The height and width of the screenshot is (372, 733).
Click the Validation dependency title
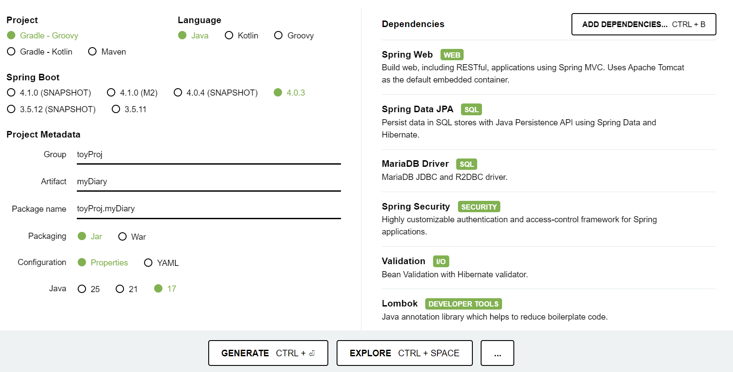[403, 261]
